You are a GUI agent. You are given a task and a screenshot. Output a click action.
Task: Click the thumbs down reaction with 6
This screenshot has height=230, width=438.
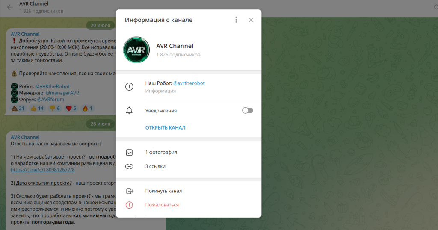pyautogui.click(x=55, y=108)
